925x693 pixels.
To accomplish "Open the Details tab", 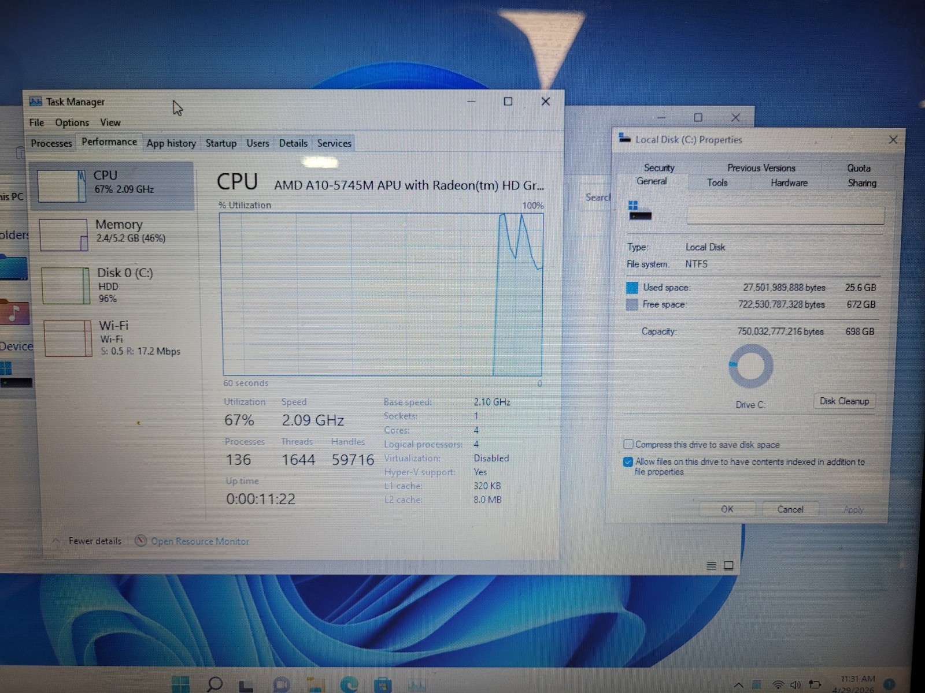I will pos(293,143).
